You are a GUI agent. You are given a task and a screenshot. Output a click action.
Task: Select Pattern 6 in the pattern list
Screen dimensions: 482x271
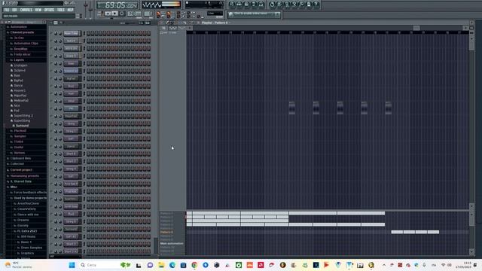[166, 232]
